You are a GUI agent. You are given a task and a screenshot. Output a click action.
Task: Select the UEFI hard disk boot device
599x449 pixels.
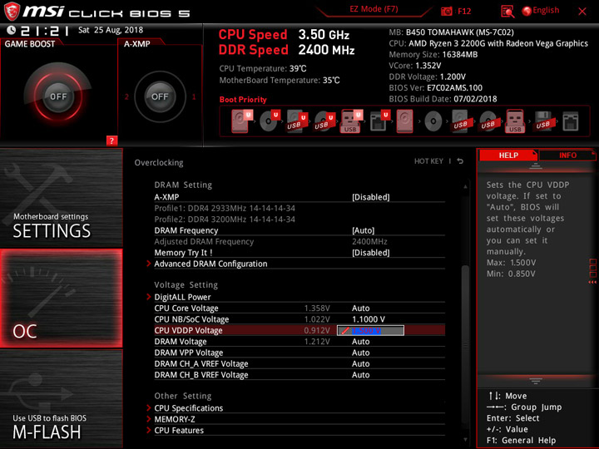241,121
